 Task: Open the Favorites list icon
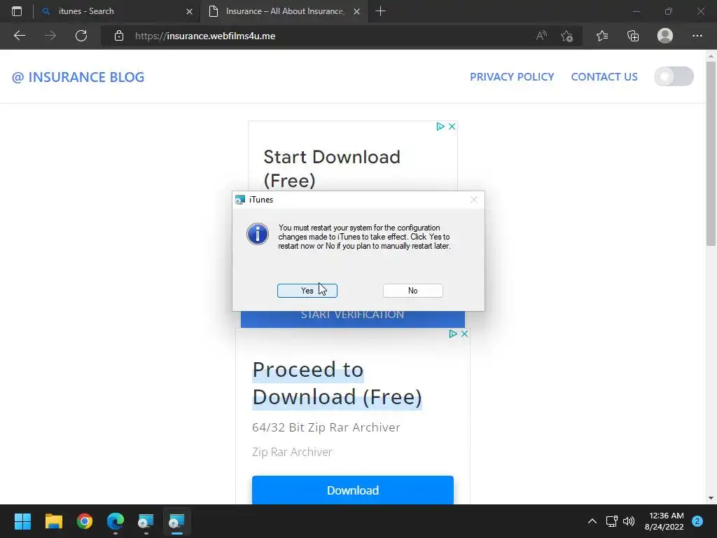pos(602,36)
